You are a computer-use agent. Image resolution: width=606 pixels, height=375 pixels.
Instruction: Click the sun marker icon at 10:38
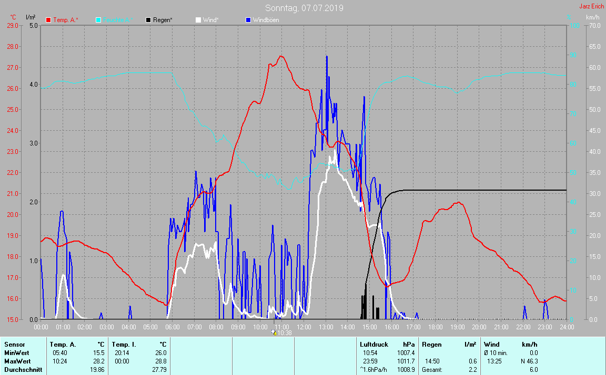click(x=274, y=332)
